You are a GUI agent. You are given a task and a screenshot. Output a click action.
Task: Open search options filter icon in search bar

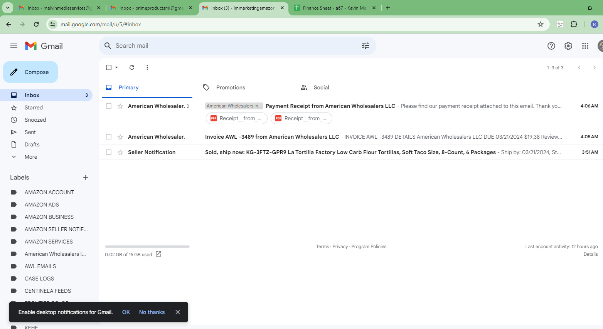pyautogui.click(x=366, y=45)
